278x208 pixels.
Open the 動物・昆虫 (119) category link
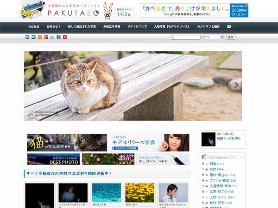[221, 203]
